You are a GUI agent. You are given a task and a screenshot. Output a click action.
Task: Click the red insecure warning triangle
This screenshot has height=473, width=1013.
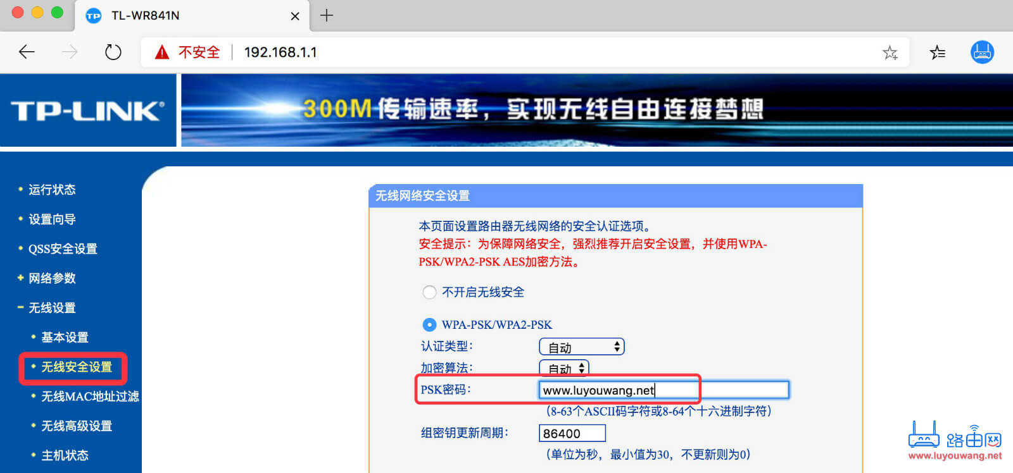tap(162, 52)
